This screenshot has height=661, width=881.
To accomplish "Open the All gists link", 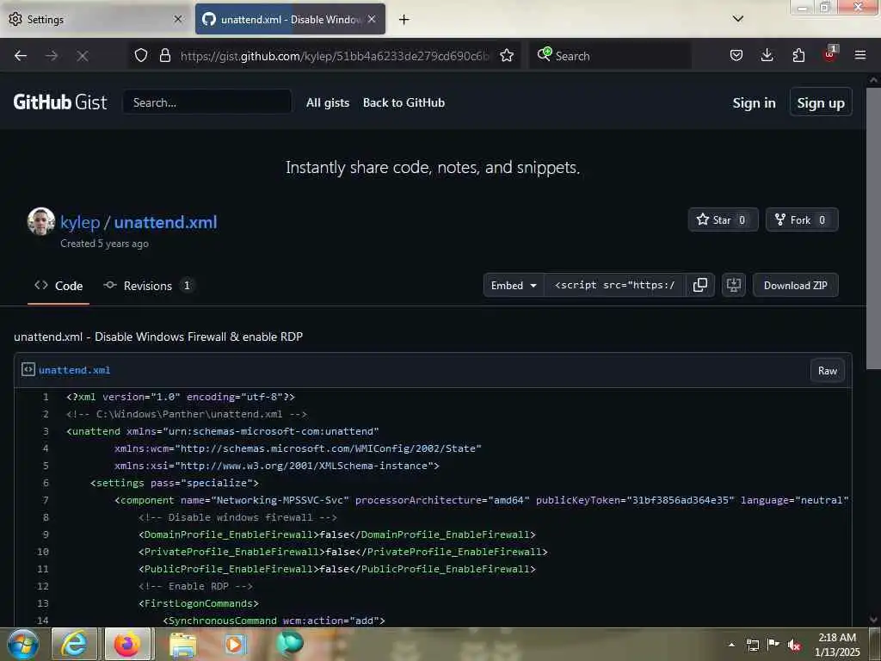I will 328,103.
